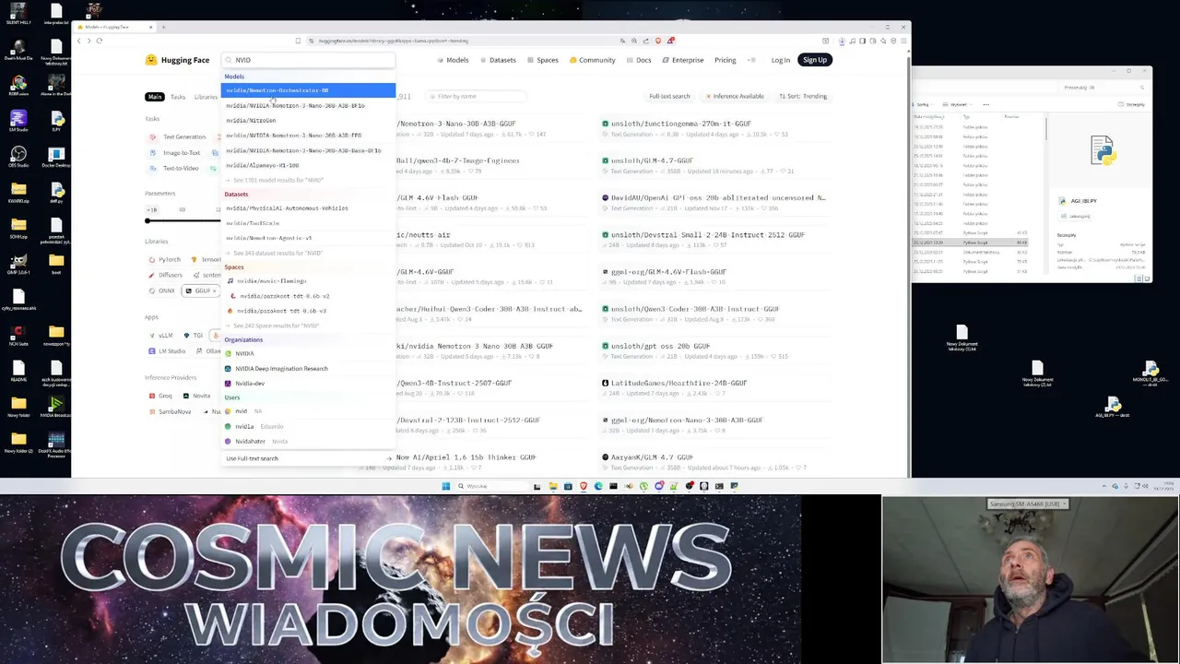Click the Windows Start button on taskbar
Screen dimensions: 1180x664
pyautogui.click(x=445, y=486)
